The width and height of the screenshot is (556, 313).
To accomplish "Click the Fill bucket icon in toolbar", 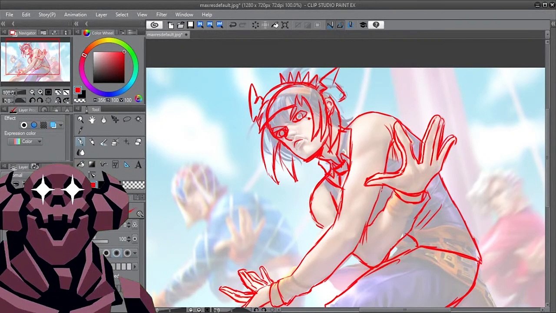I will click(275, 25).
